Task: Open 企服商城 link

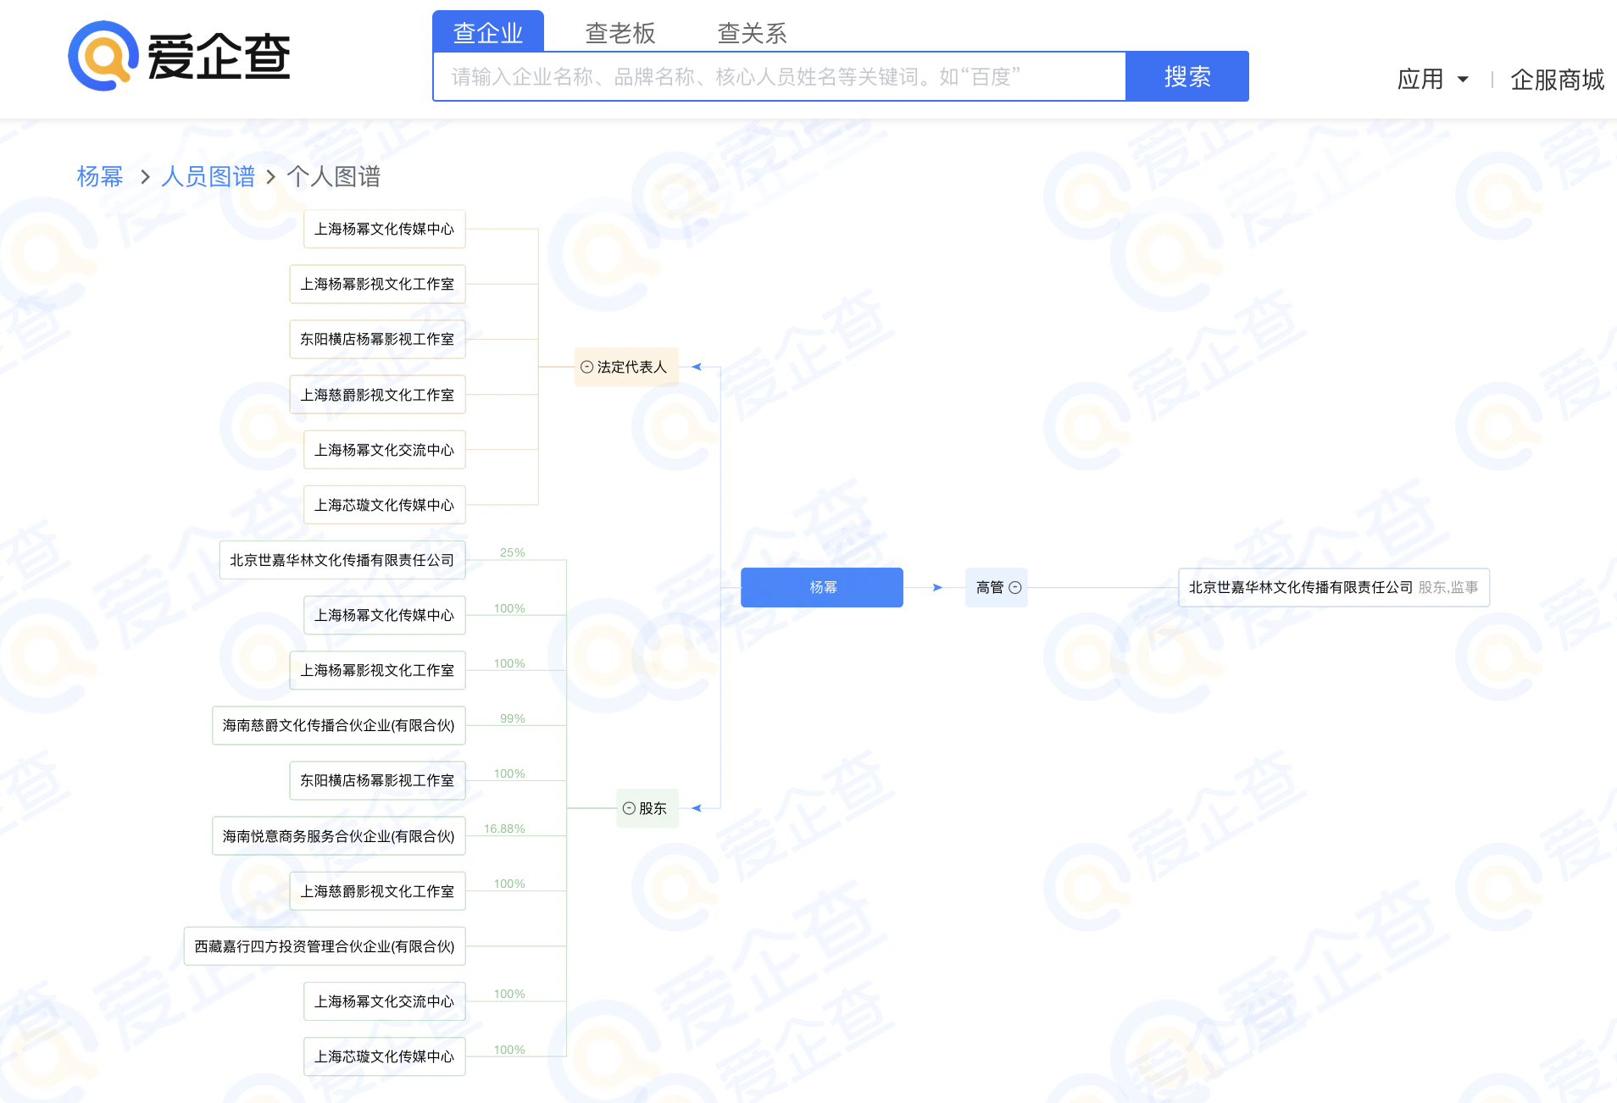Action: [x=1557, y=79]
